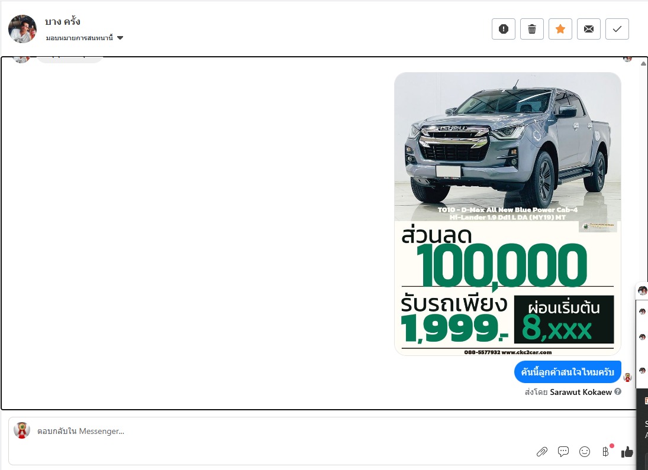Screen dimensions: 648x470
Task: Send a thumbs-up like
Action: [627, 452]
